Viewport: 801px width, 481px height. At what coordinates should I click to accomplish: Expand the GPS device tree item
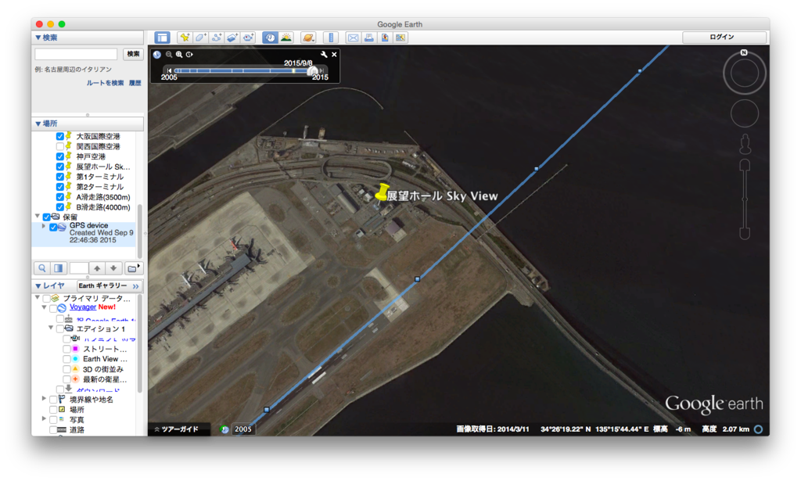click(x=44, y=226)
